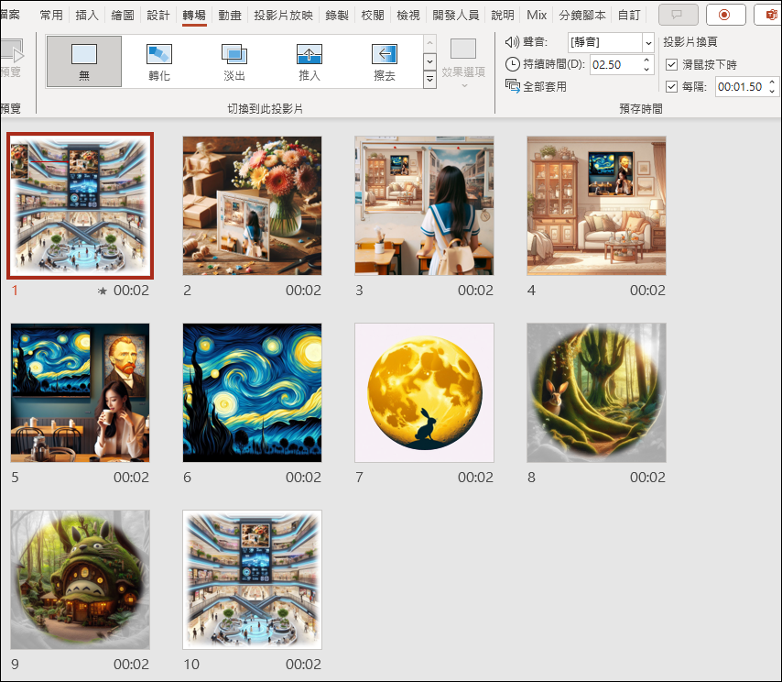Click the 00:02 timing under slide 8
Viewport: 782px width, 682px height.
pyautogui.click(x=647, y=477)
